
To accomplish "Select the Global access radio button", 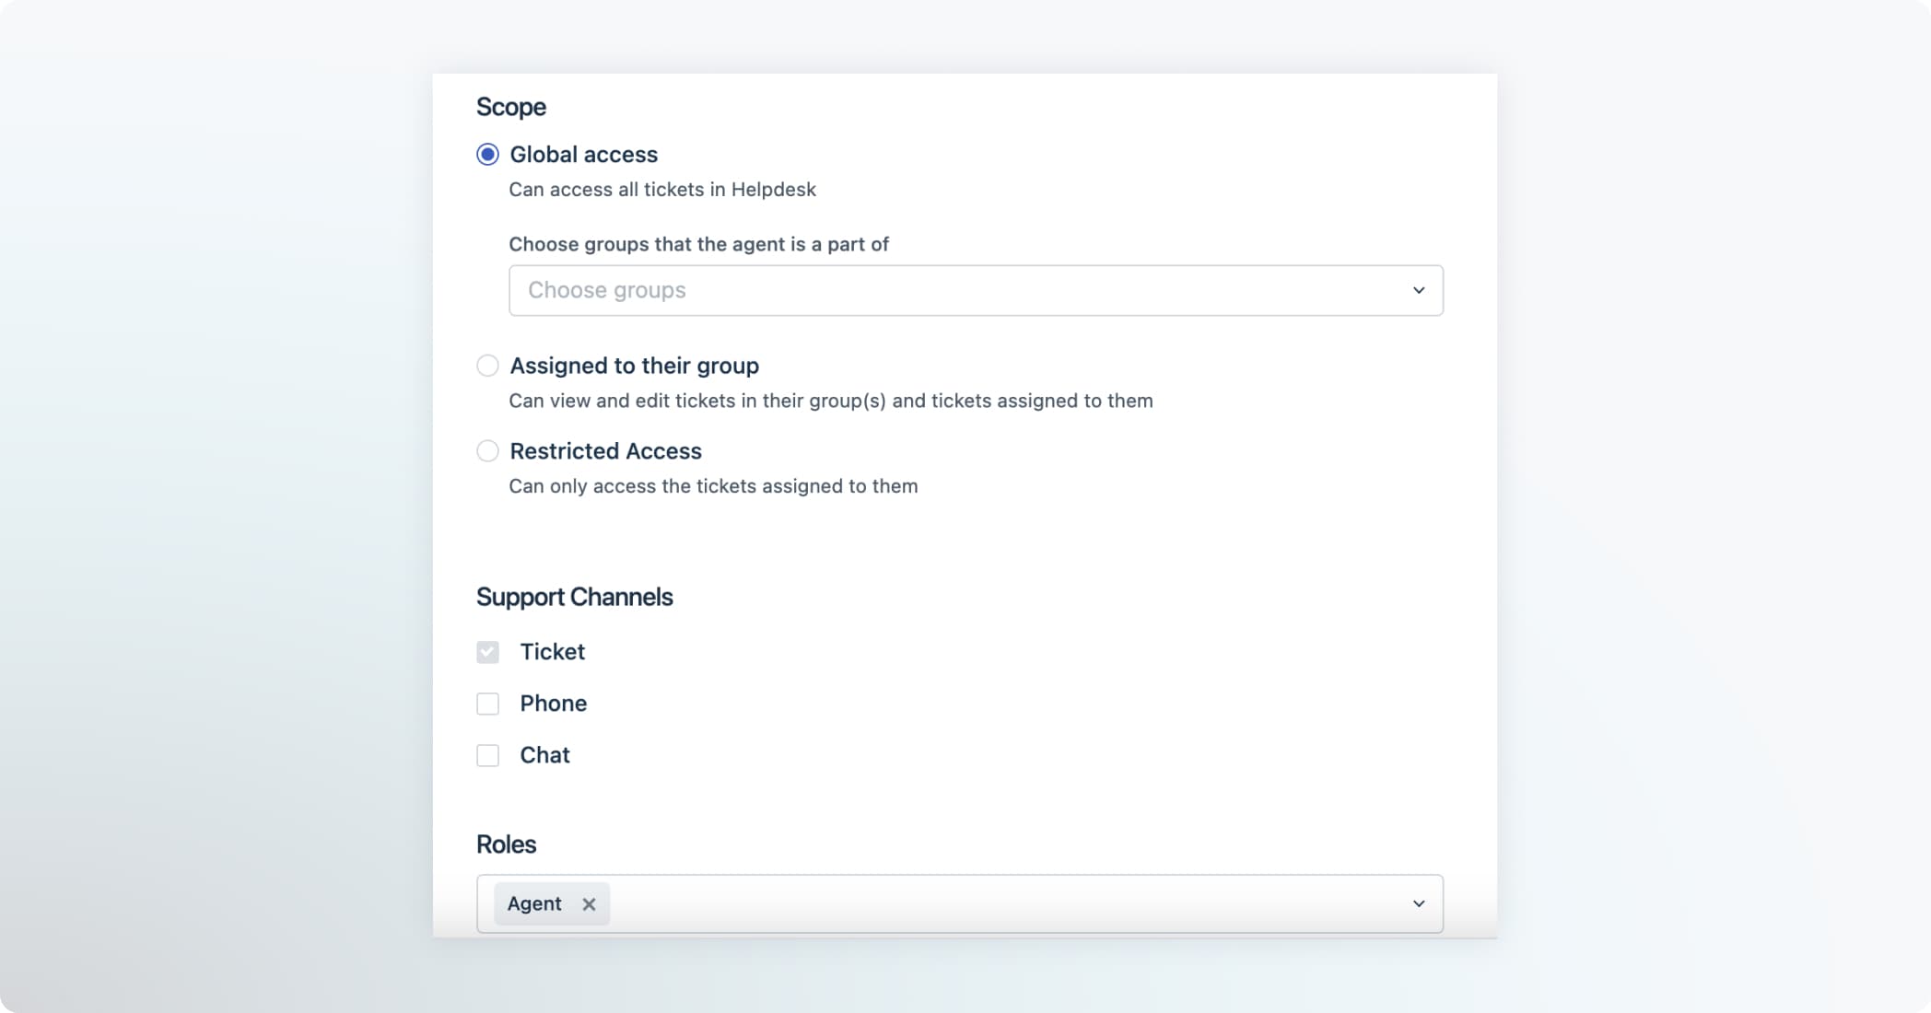I will coord(487,155).
